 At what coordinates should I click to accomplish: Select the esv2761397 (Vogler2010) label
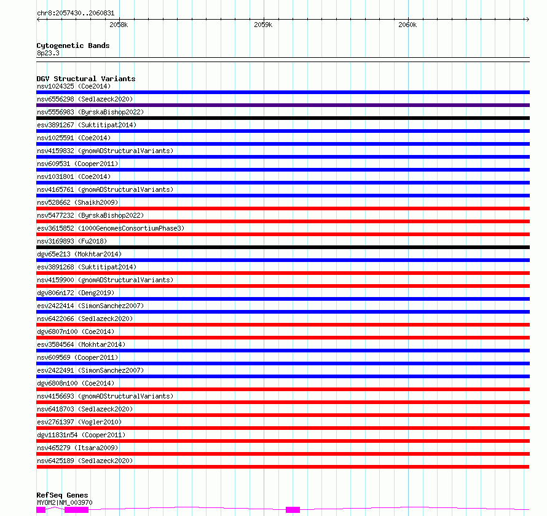pyautogui.click(x=79, y=422)
